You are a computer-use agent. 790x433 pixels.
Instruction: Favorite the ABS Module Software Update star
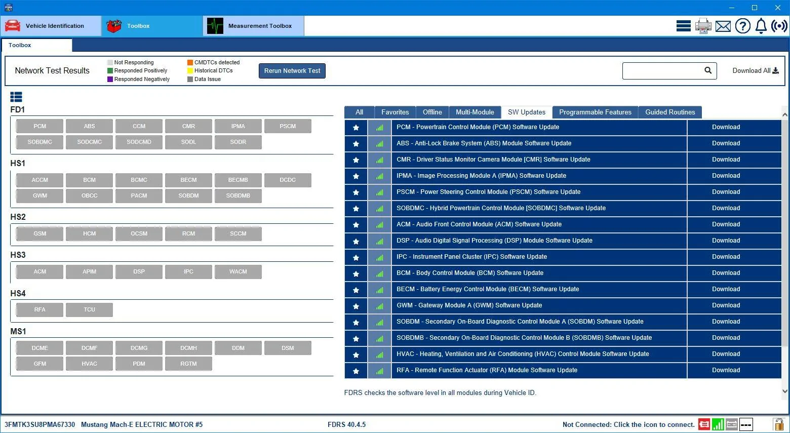point(356,143)
